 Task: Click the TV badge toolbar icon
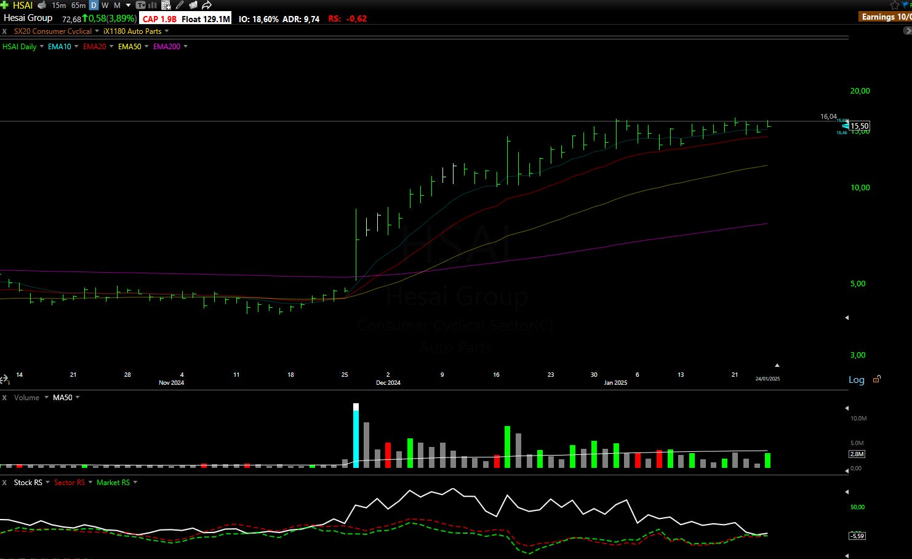pos(140,5)
